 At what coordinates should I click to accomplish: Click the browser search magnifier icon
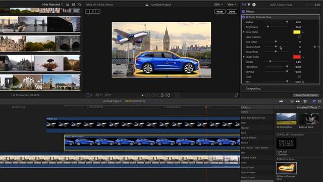click(x=80, y=5)
